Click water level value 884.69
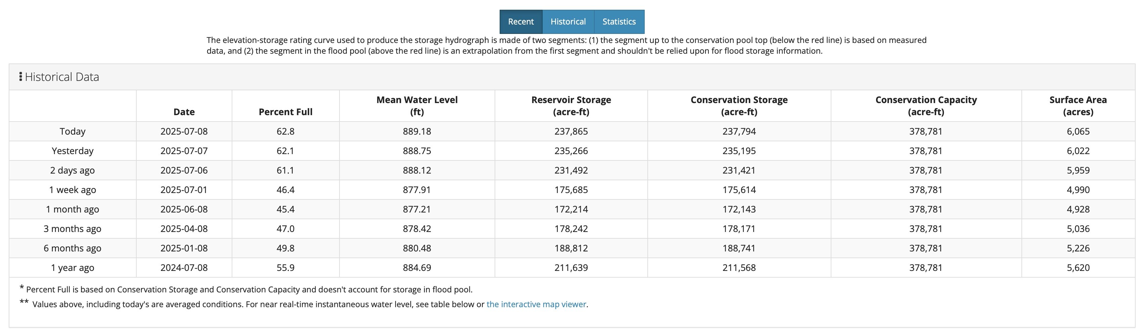The width and height of the screenshot is (1143, 331). (417, 268)
